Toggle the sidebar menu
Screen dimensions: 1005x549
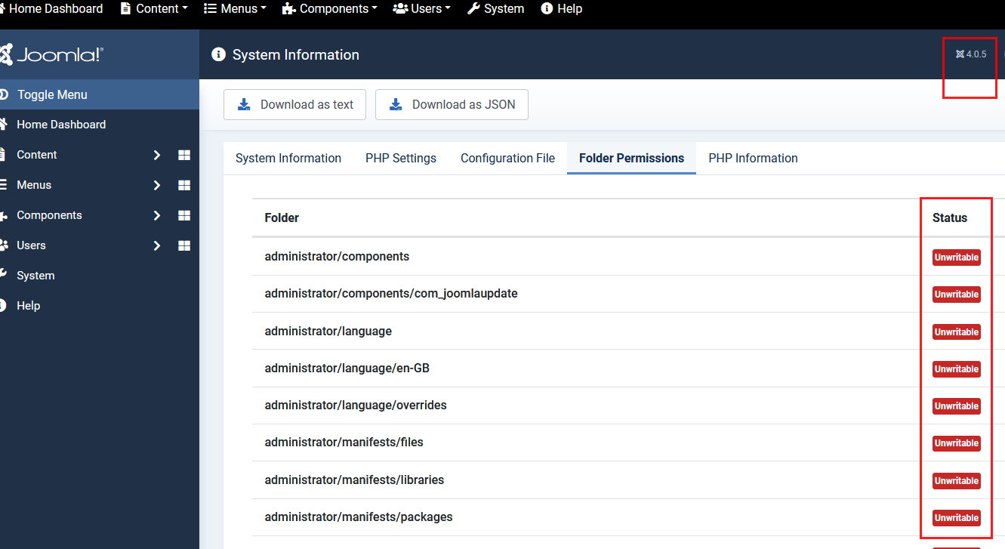(51, 94)
